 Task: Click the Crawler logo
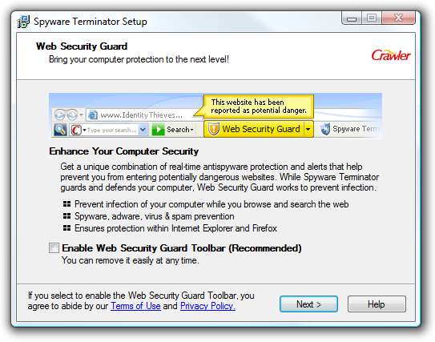point(390,55)
